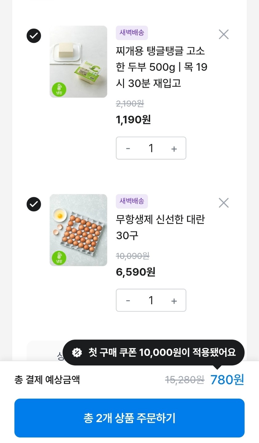Open the 찌개용 탱글탱글 고소한 두부 product title
The width and height of the screenshot is (259, 443).
point(161,67)
